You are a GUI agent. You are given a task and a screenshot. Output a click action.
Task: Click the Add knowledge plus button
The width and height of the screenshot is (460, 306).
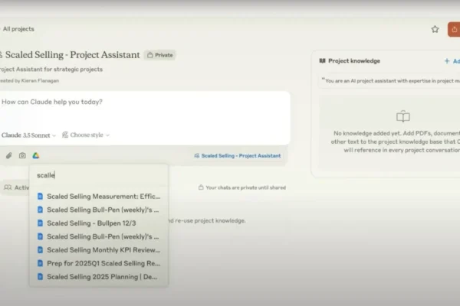[x=452, y=61]
